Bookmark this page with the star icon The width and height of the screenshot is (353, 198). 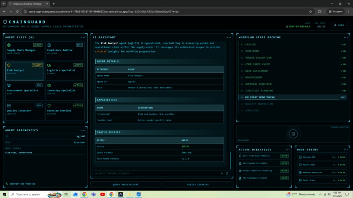click(x=311, y=11)
